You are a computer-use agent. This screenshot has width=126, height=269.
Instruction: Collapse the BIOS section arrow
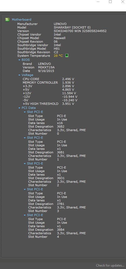click(19, 60)
